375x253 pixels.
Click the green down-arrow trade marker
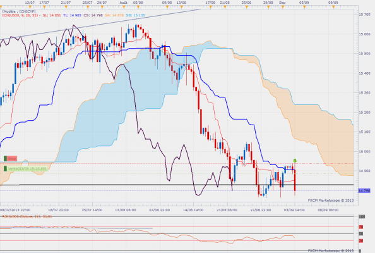coord(295,161)
